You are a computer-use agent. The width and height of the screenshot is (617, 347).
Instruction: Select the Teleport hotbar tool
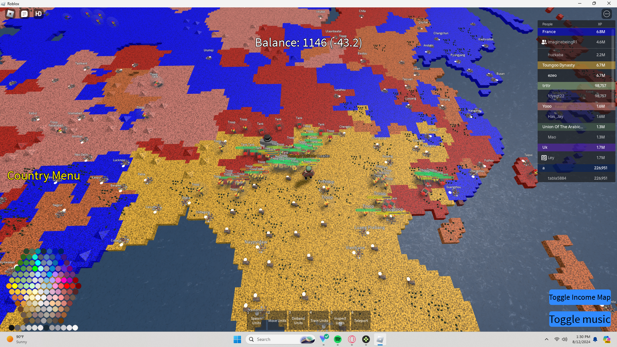[361, 320]
